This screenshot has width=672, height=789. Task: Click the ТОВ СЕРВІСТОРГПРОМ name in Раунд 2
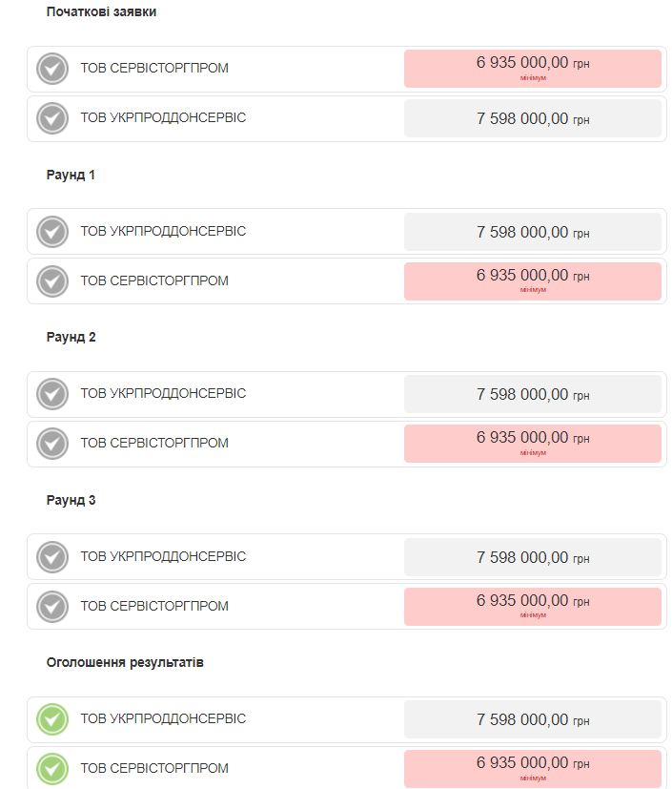point(154,443)
